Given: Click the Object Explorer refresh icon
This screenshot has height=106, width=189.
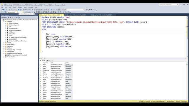Looking at the screenshot, I should [x=17, y=17].
